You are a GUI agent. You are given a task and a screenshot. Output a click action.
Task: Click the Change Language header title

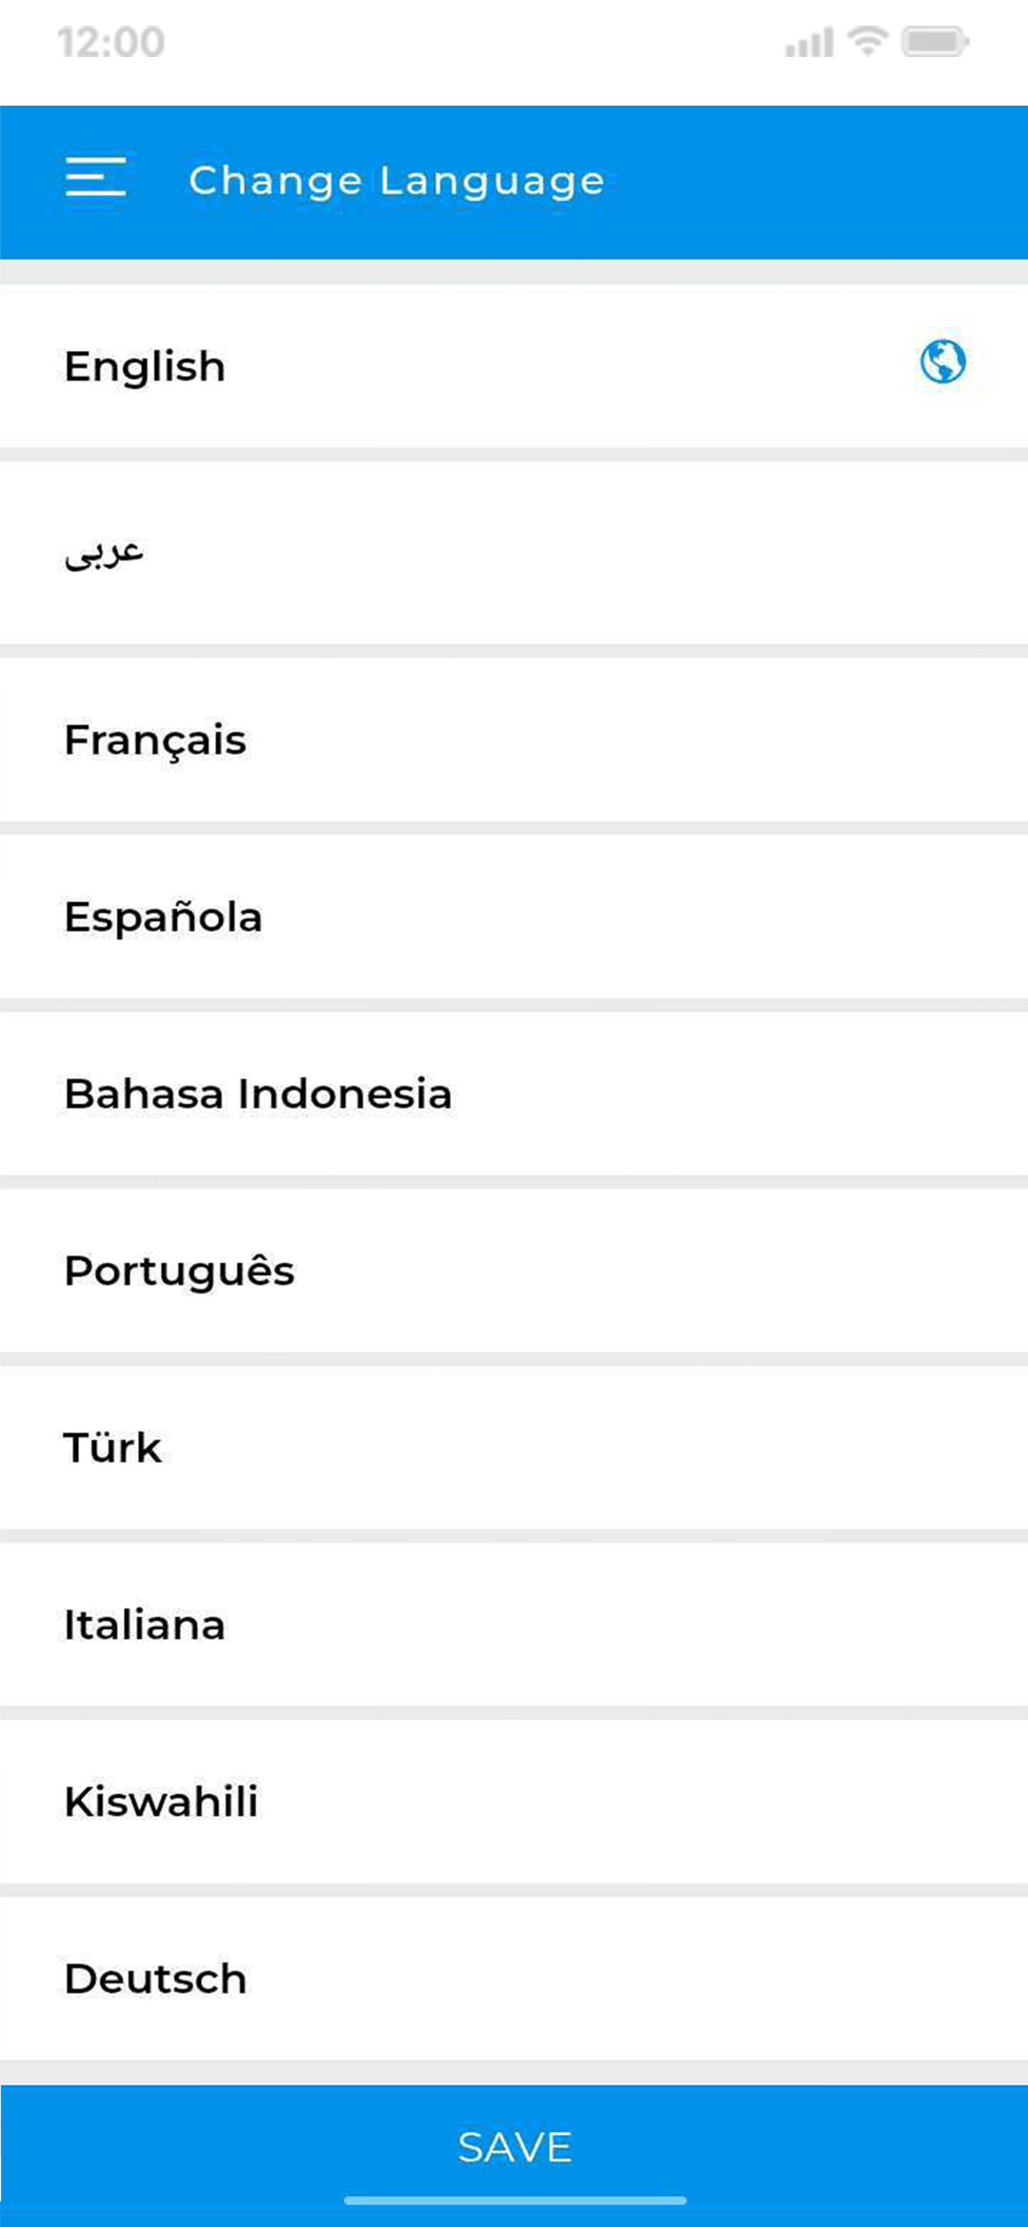tap(396, 181)
